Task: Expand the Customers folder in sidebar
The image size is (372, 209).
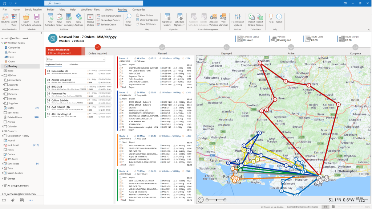Action: 4,89
